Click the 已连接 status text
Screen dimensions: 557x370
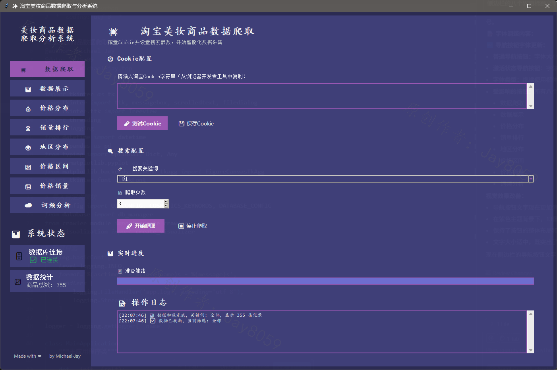(50, 260)
